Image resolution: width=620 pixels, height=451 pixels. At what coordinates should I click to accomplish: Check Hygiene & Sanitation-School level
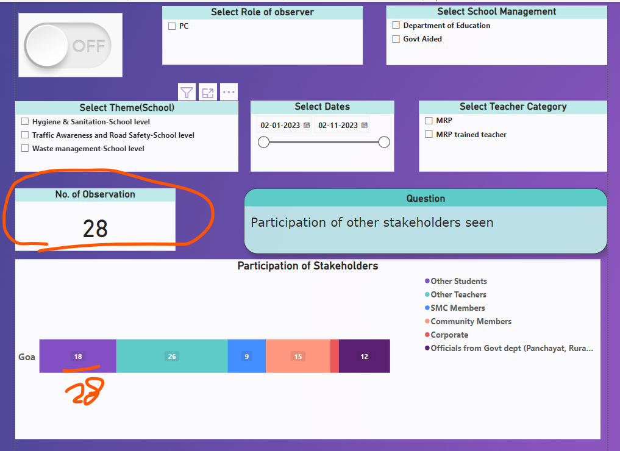pos(25,121)
